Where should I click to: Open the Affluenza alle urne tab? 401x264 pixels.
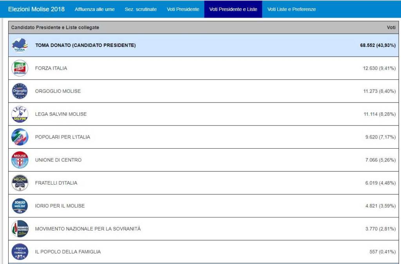95,9
